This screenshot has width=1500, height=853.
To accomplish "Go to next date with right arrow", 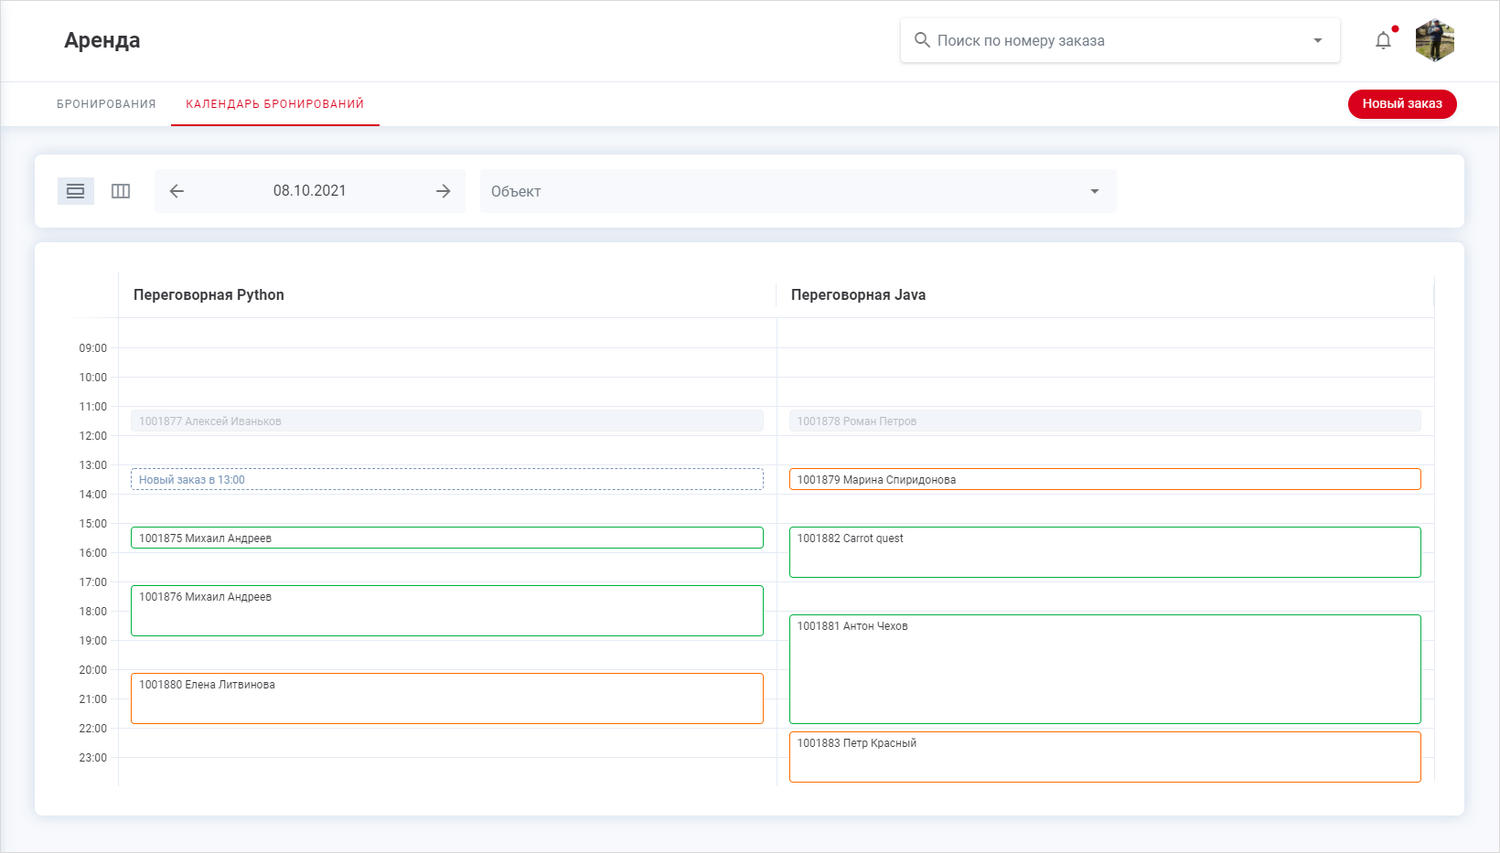I will click(x=443, y=191).
